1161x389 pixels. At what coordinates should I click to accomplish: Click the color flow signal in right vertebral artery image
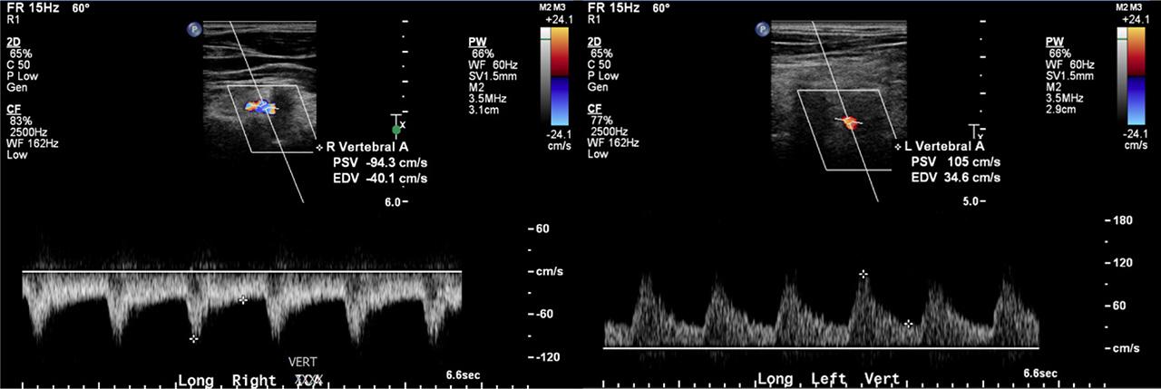pyautogui.click(x=259, y=107)
